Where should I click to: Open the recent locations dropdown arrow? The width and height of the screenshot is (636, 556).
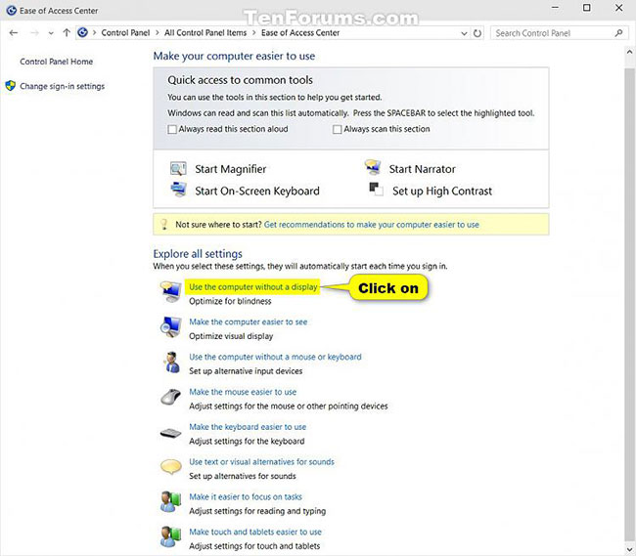[51, 33]
